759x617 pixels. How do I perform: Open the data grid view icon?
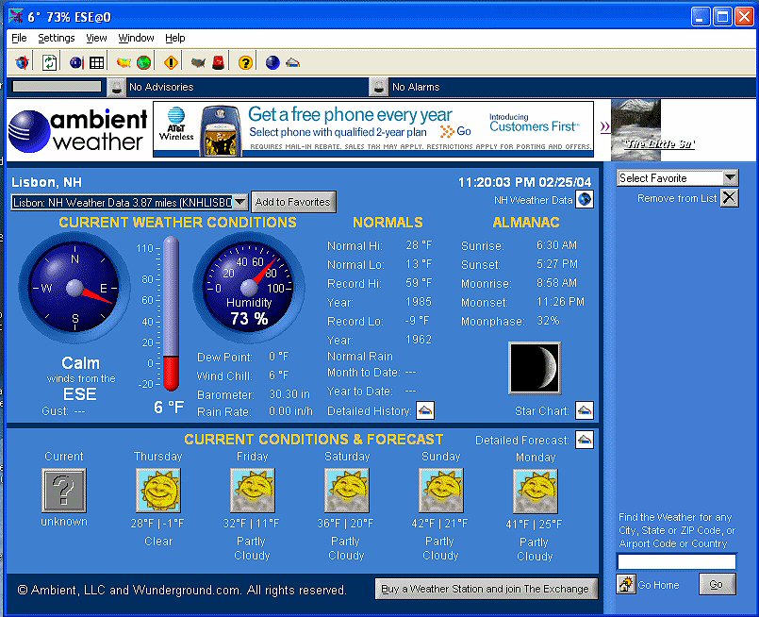tap(95, 61)
